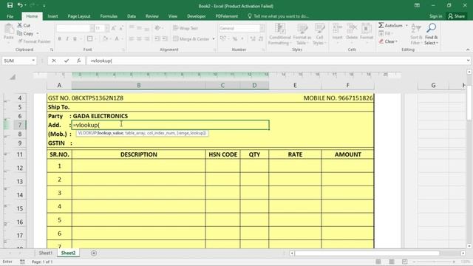This screenshot has width=473, height=266.
Task: Open the File menu
Action: 10,16
